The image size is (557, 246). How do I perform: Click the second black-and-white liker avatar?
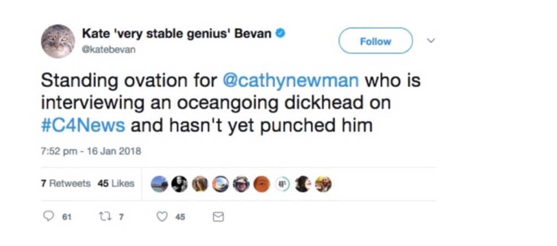tap(180, 184)
